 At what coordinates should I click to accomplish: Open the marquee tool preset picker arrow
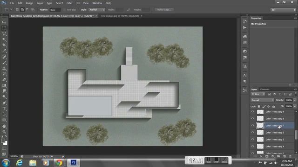[x=11, y=10]
